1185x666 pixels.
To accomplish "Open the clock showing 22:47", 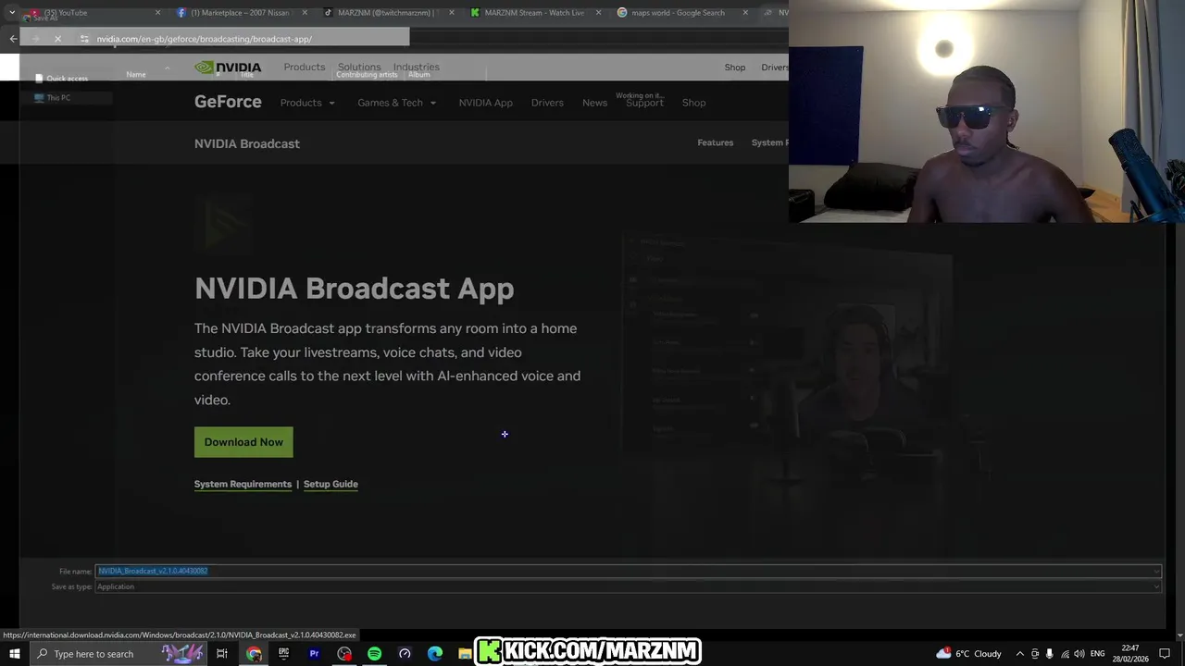I will click(1130, 654).
